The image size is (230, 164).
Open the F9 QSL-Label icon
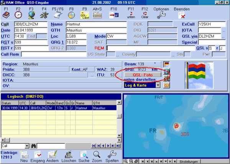85,15
